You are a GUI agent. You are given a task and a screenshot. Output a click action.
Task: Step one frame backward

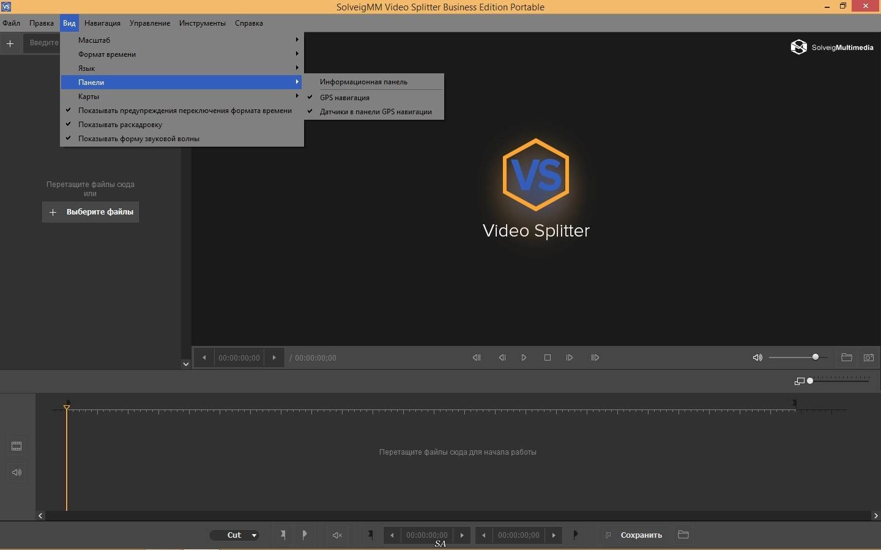(502, 358)
